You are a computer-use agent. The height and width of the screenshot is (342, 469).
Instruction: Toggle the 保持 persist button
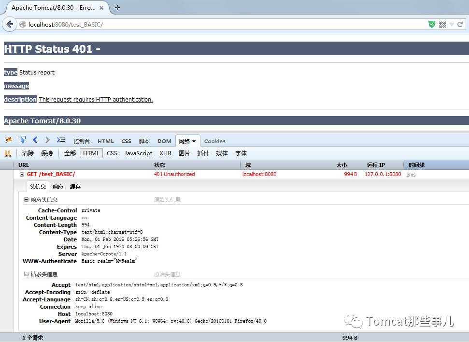47,153
